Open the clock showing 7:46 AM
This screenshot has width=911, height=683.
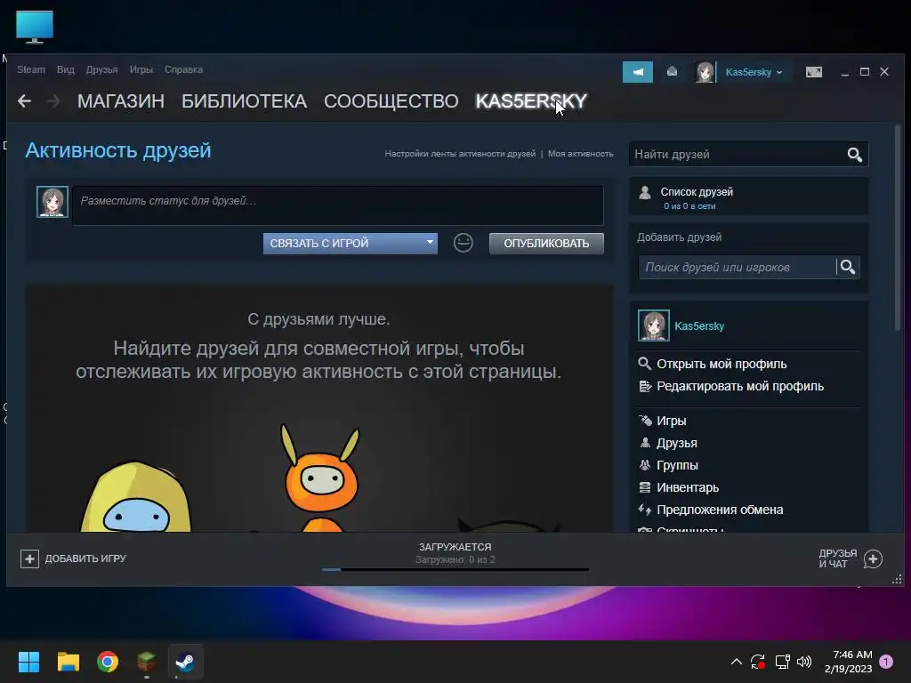[848, 662]
